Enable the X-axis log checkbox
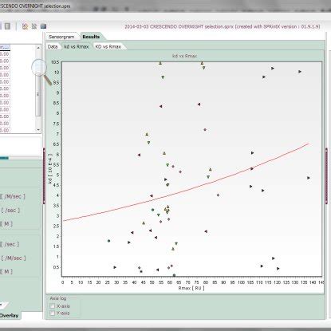The image size is (331, 331). 53,306
